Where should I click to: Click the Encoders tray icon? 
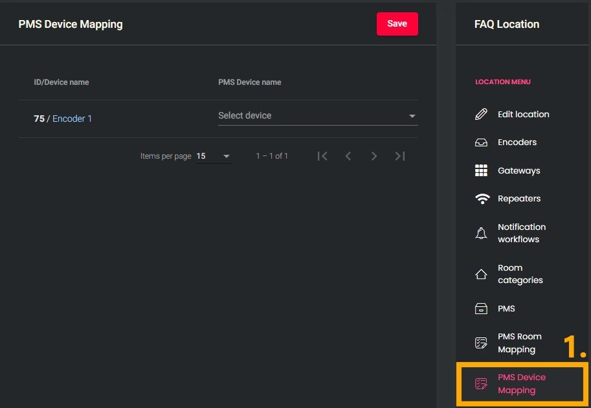click(481, 142)
